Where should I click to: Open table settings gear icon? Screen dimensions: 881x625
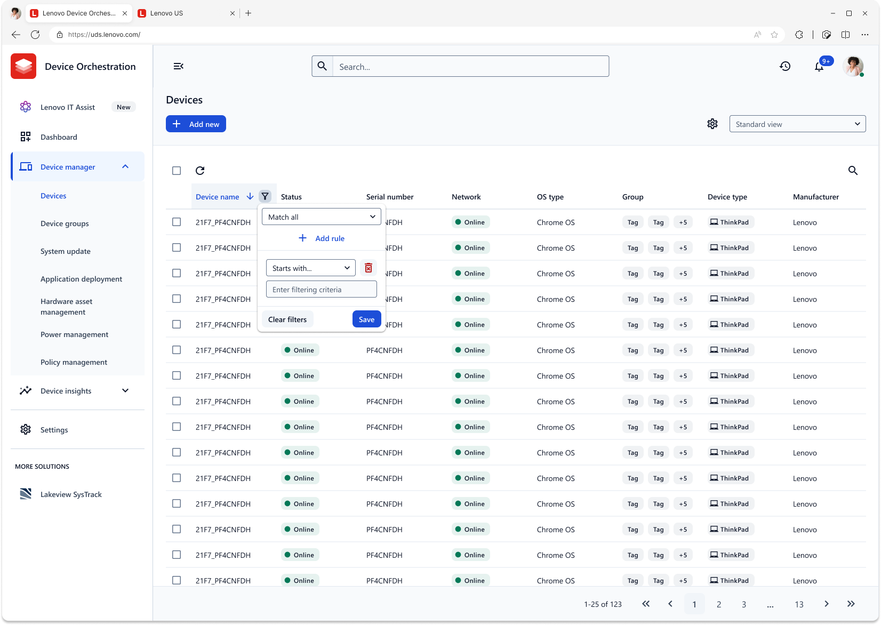[x=712, y=124]
